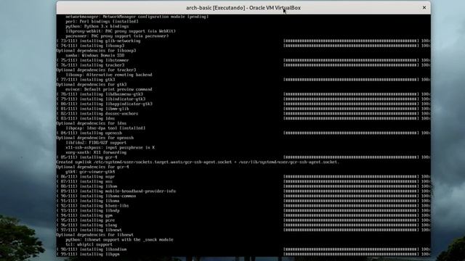Click the (83/111) installing ldns line
The width and height of the screenshot is (465, 261).
86,118
